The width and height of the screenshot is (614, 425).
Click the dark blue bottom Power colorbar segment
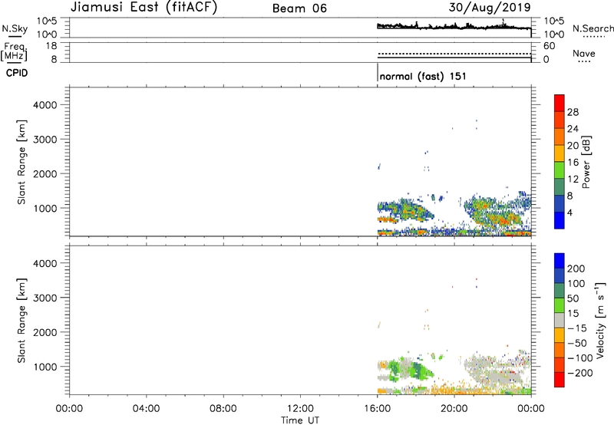point(560,220)
